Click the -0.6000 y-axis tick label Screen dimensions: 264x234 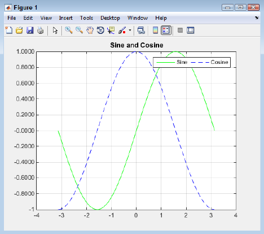24,177
